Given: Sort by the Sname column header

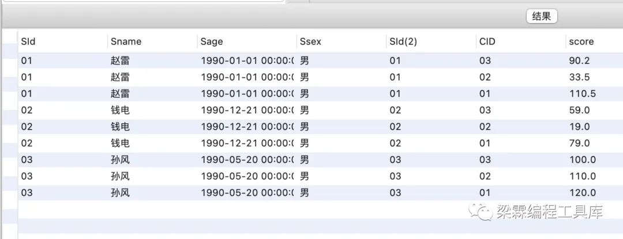Looking at the screenshot, I should click(126, 41).
